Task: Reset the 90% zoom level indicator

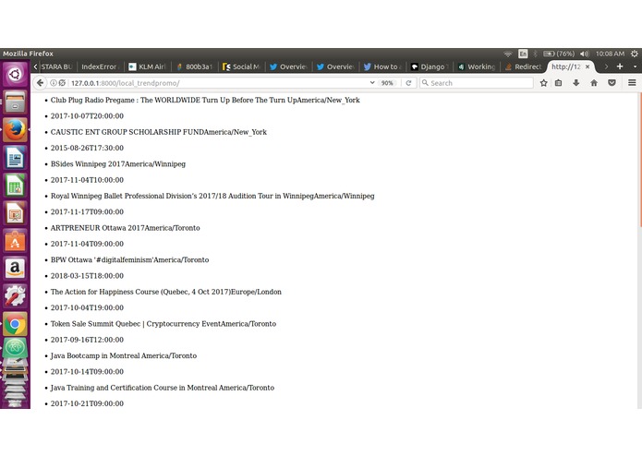Action: tap(386, 83)
